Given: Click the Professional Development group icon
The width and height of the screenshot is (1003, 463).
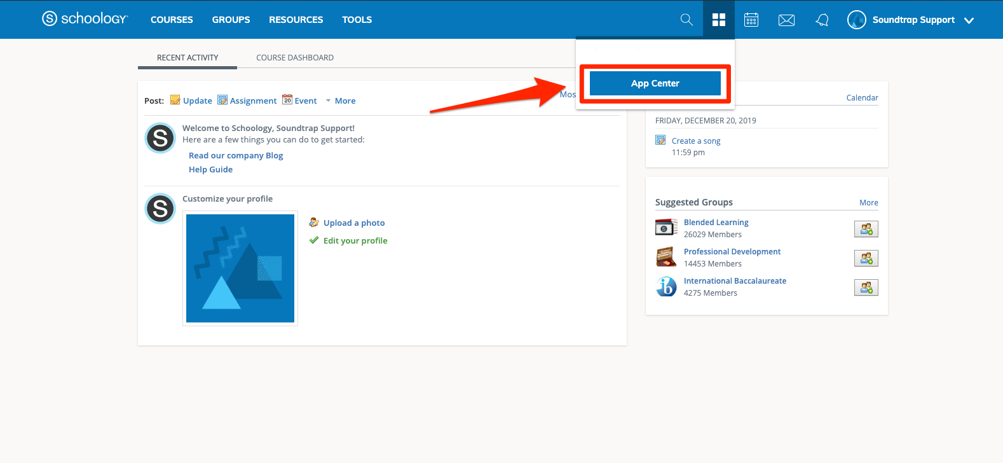Looking at the screenshot, I should click(665, 257).
